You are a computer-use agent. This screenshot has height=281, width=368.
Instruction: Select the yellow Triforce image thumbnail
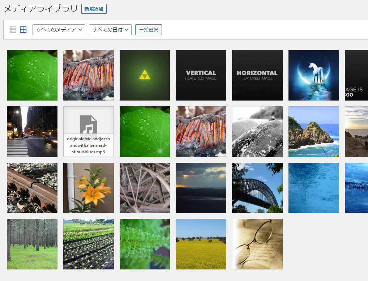click(x=145, y=75)
